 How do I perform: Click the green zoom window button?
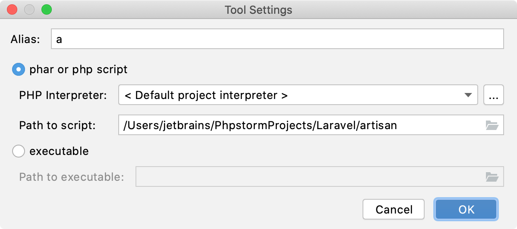pyautogui.click(x=47, y=9)
